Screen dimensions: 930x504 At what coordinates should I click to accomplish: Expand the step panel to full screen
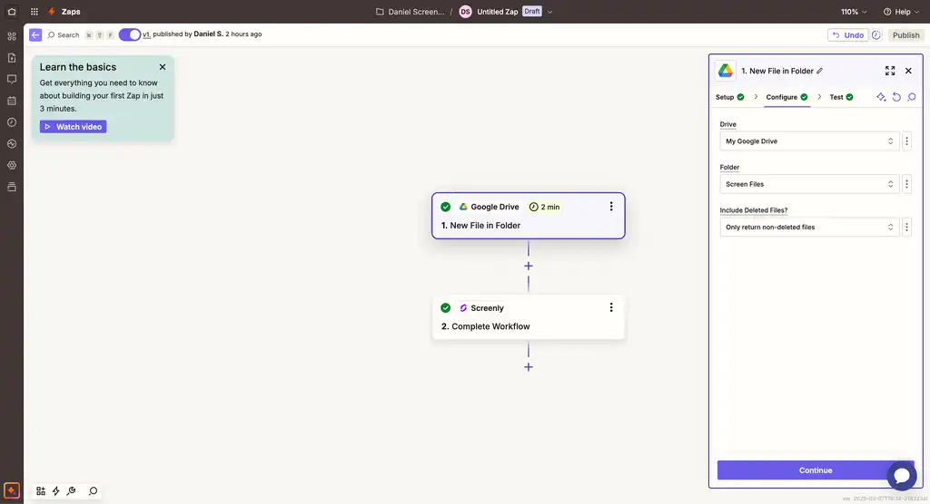(890, 71)
